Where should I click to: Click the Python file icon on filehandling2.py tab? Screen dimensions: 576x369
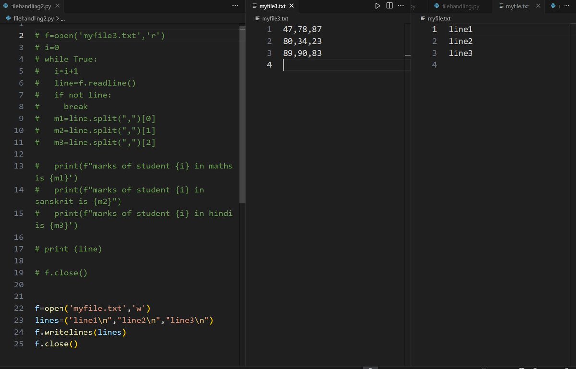point(6,6)
